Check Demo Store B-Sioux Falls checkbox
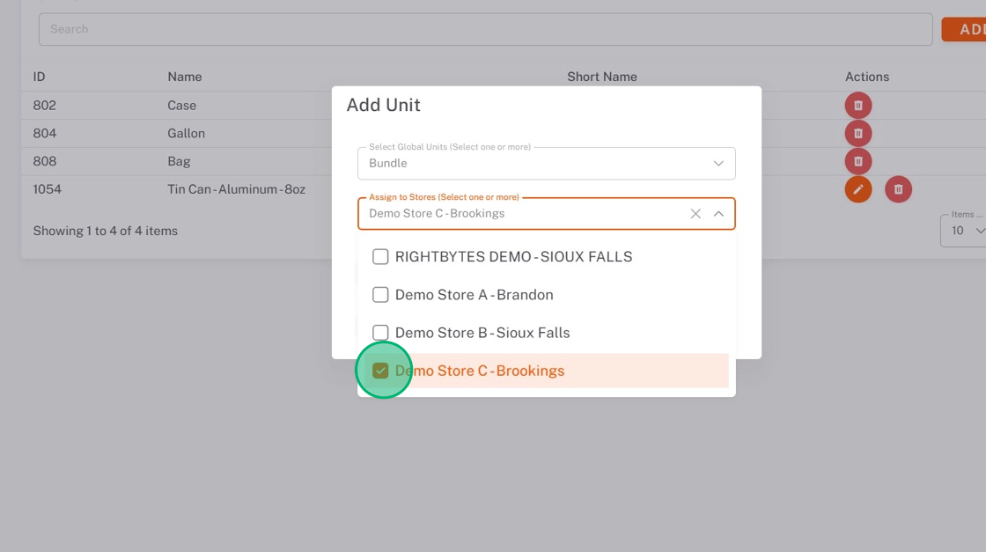This screenshot has width=986, height=552. [380, 333]
